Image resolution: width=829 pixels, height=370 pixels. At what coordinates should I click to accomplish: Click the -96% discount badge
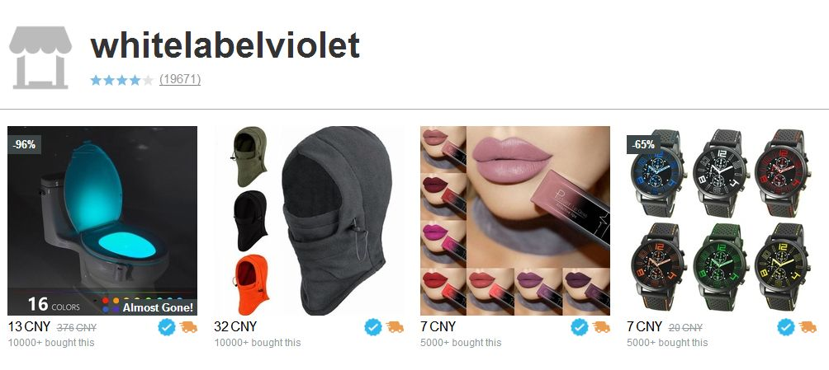coord(24,144)
